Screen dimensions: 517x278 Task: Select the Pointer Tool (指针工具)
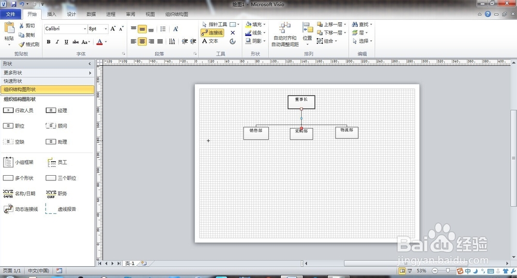pyautogui.click(x=215, y=24)
